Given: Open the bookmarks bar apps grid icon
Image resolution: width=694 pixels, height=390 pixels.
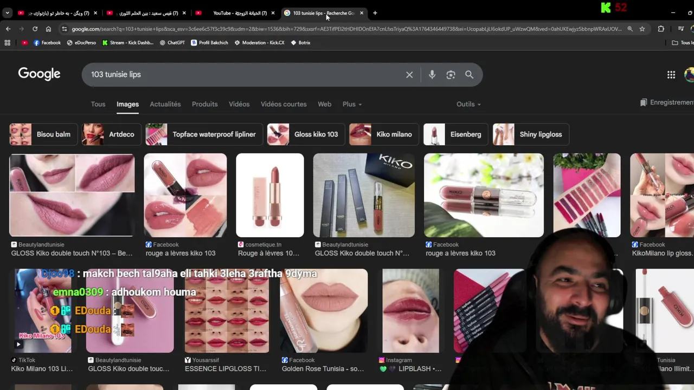Looking at the screenshot, I should pyautogui.click(x=8, y=42).
